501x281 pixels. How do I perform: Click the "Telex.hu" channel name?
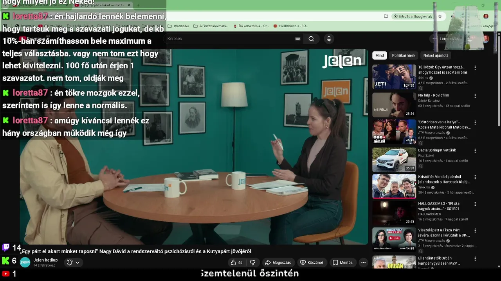click(424, 187)
